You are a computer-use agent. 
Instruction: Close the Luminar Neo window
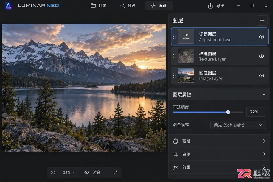tap(266, 6)
